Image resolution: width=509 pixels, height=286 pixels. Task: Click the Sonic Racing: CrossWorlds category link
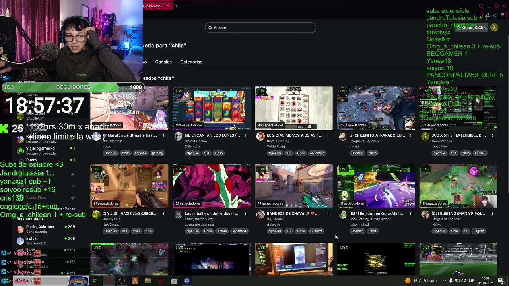370,219
